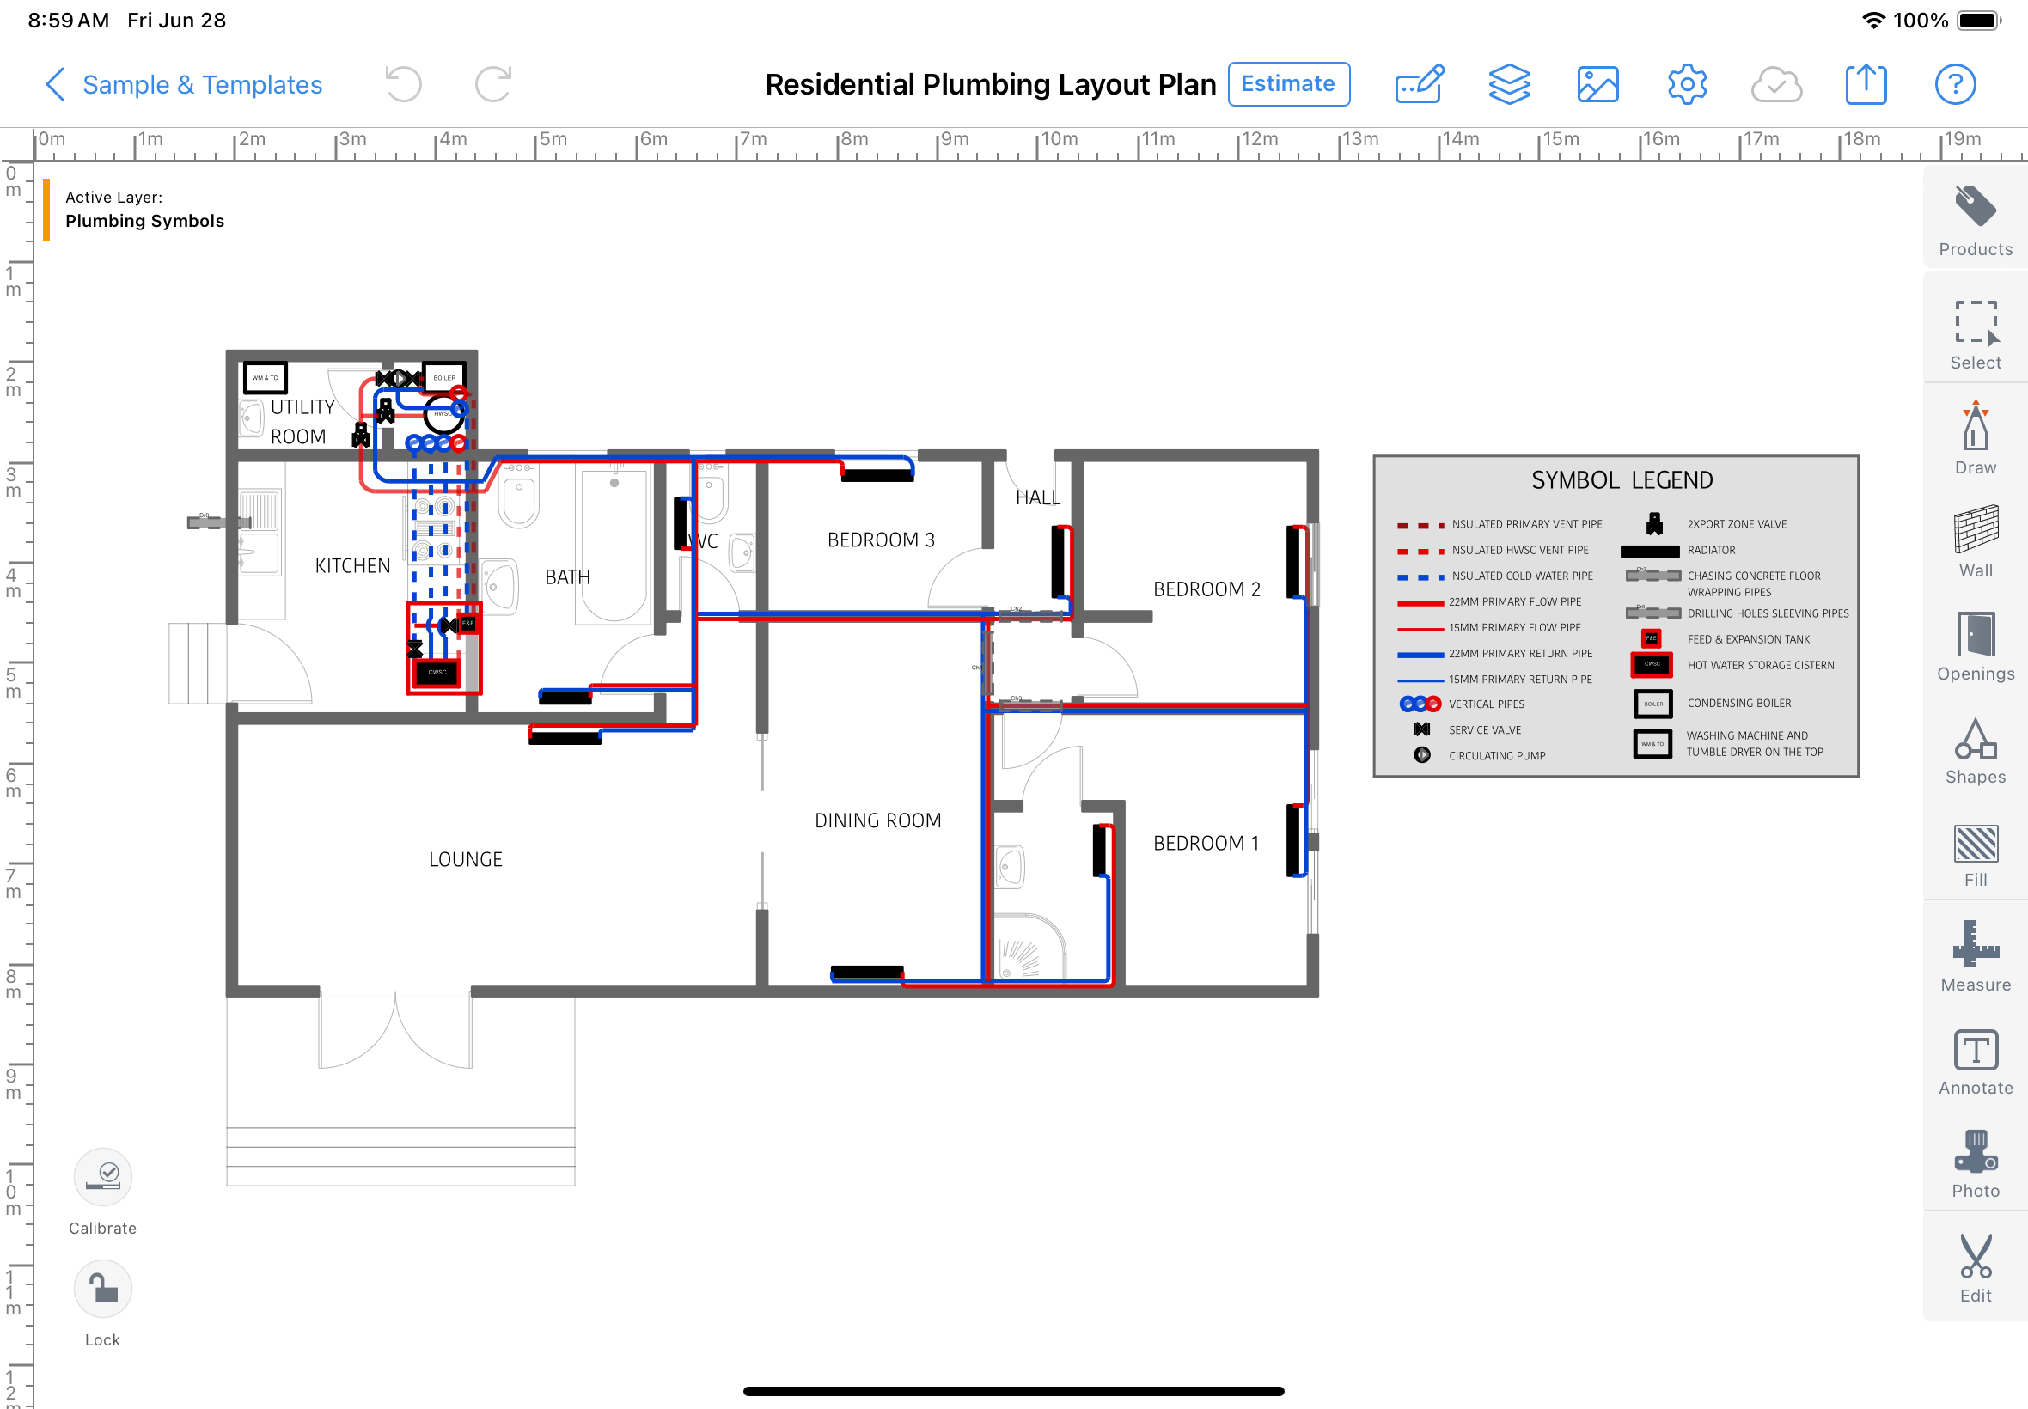Pick the Shapes tool
The height and width of the screenshot is (1409, 2028).
tap(1974, 748)
